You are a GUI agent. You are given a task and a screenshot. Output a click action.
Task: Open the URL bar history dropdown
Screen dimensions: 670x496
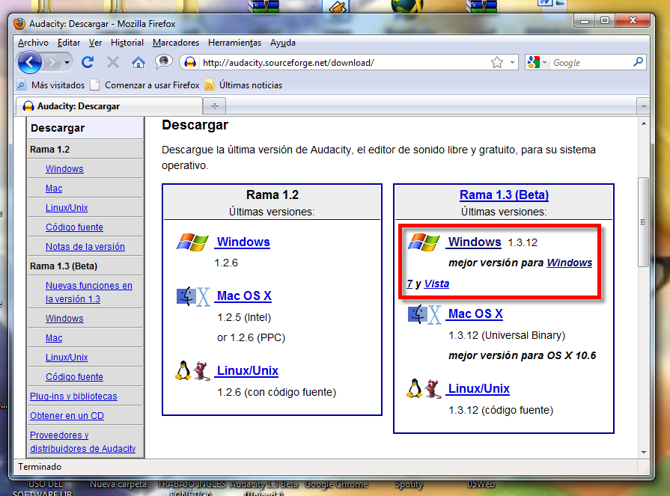pos(512,63)
